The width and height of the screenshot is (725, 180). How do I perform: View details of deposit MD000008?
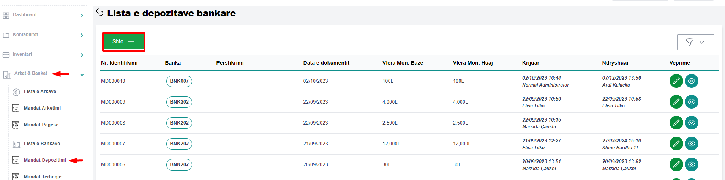coord(691,123)
